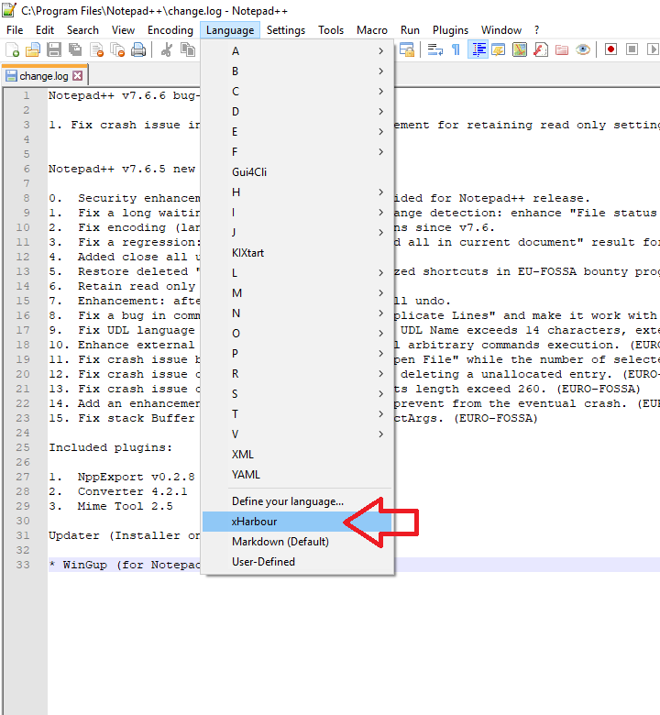Expand the H languages submenu
The width and height of the screenshot is (660, 715).
coord(297,192)
